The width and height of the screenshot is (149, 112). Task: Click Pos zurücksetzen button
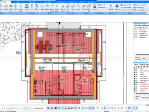point(139,10)
